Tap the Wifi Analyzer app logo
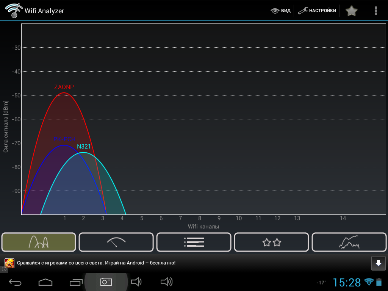388x291 pixels. (x=13, y=11)
